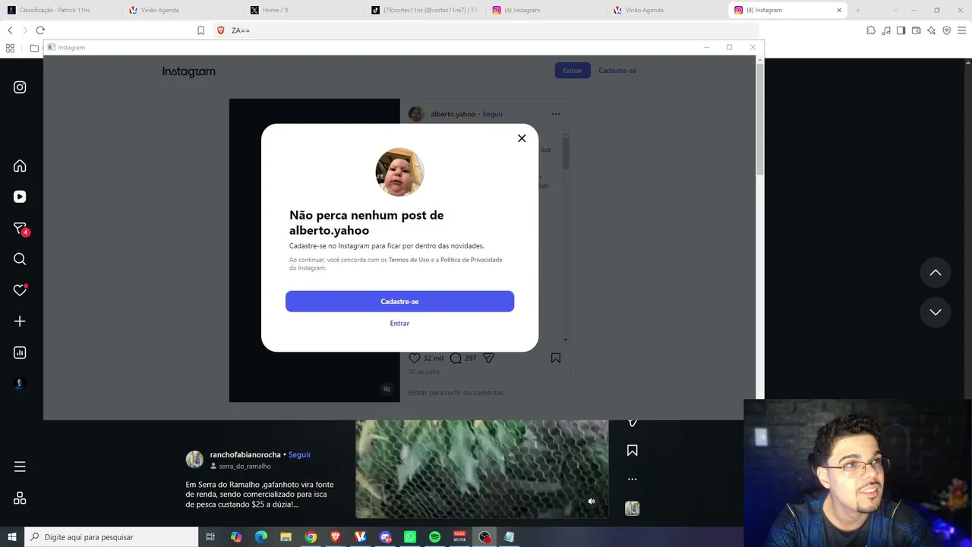Go to the next reel with down arrow
The image size is (972, 547).
(x=936, y=312)
